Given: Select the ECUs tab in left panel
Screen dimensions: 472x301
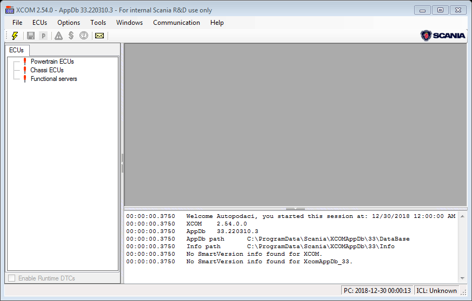Looking at the screenshot, I should click(x=17, y=50).
